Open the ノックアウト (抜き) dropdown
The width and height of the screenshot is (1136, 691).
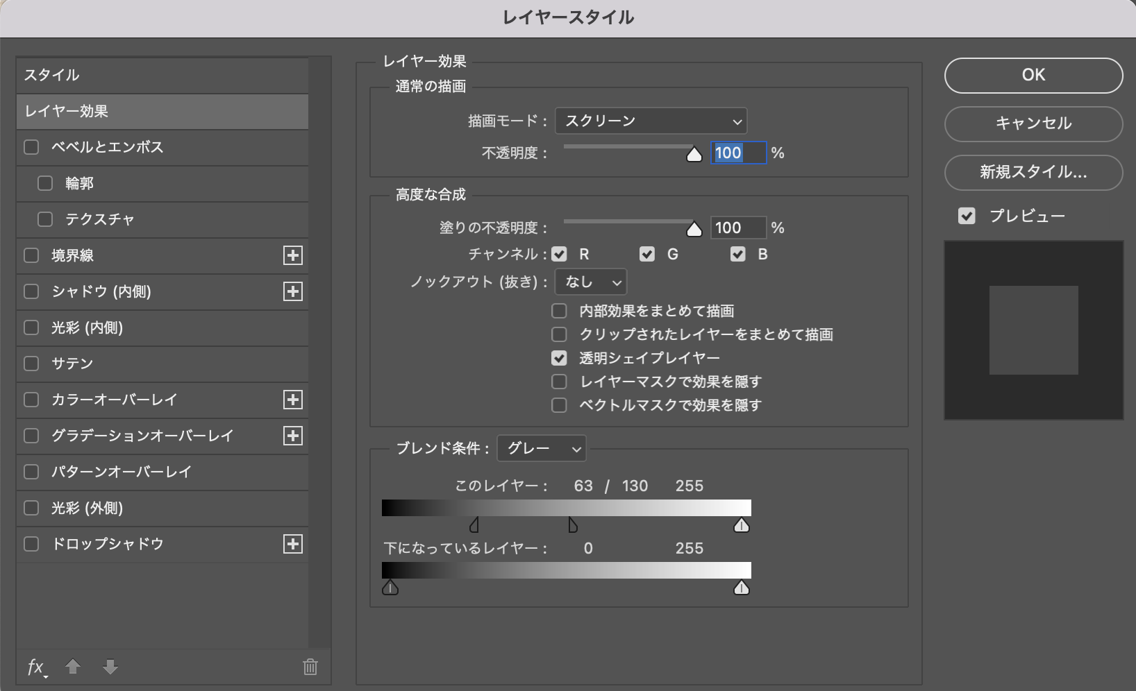[x=591, y=282]
